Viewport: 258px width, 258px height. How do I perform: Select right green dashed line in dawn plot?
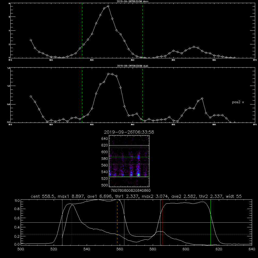pyautogui.click(x=142, y=30)
